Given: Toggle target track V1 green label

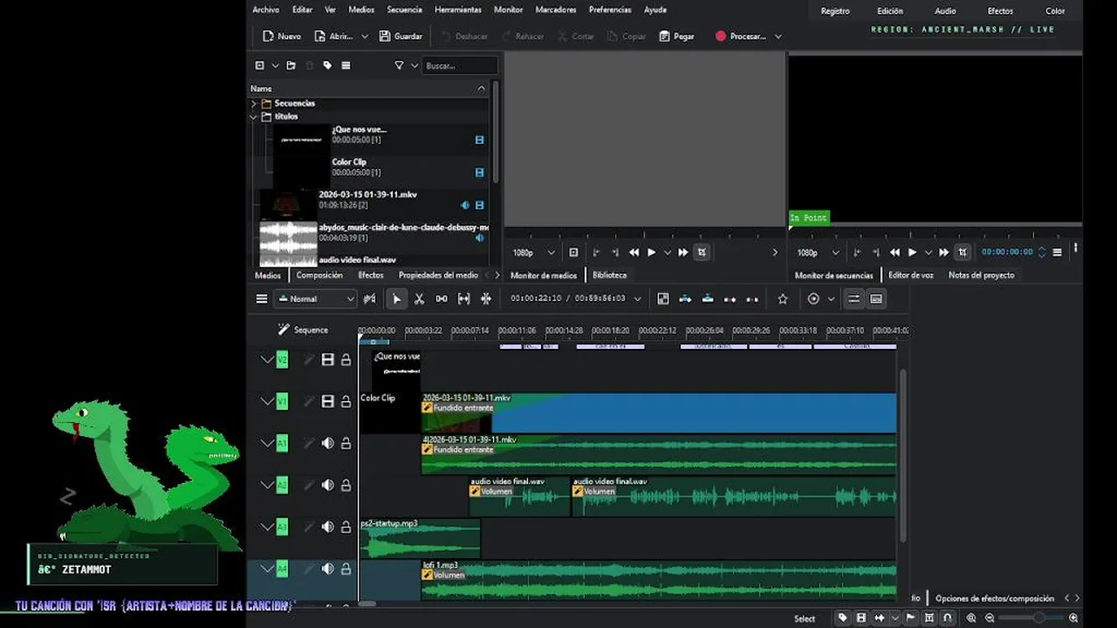Looking at the screenshot, I should pyautogui.click(x=282, y=401).
